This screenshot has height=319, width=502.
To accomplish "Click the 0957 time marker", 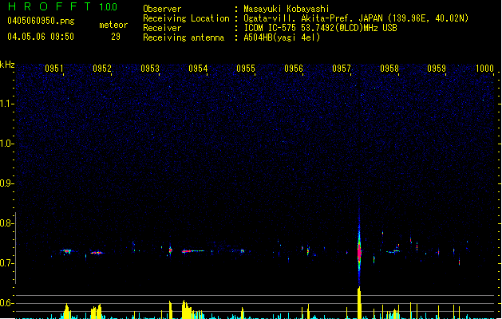I will click(x=342, y=68).
